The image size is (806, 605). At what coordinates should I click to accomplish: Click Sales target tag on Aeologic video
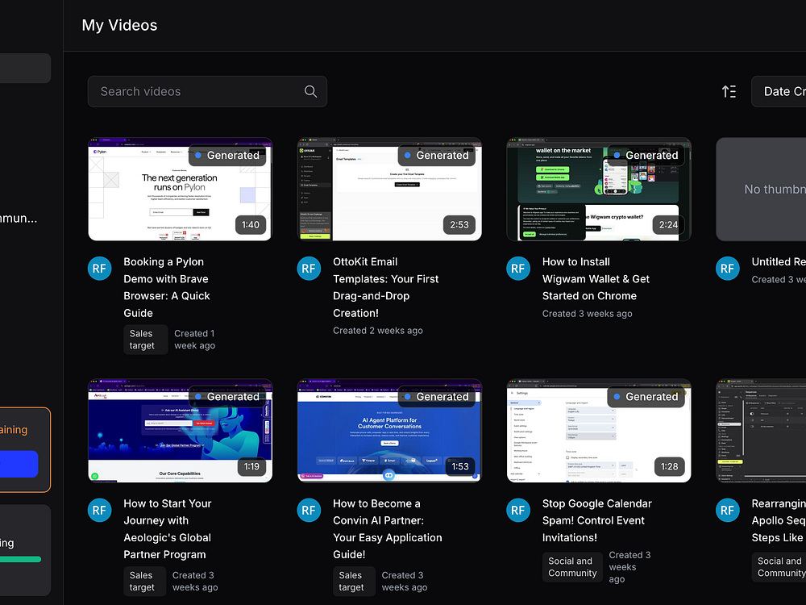click(144, 582)
